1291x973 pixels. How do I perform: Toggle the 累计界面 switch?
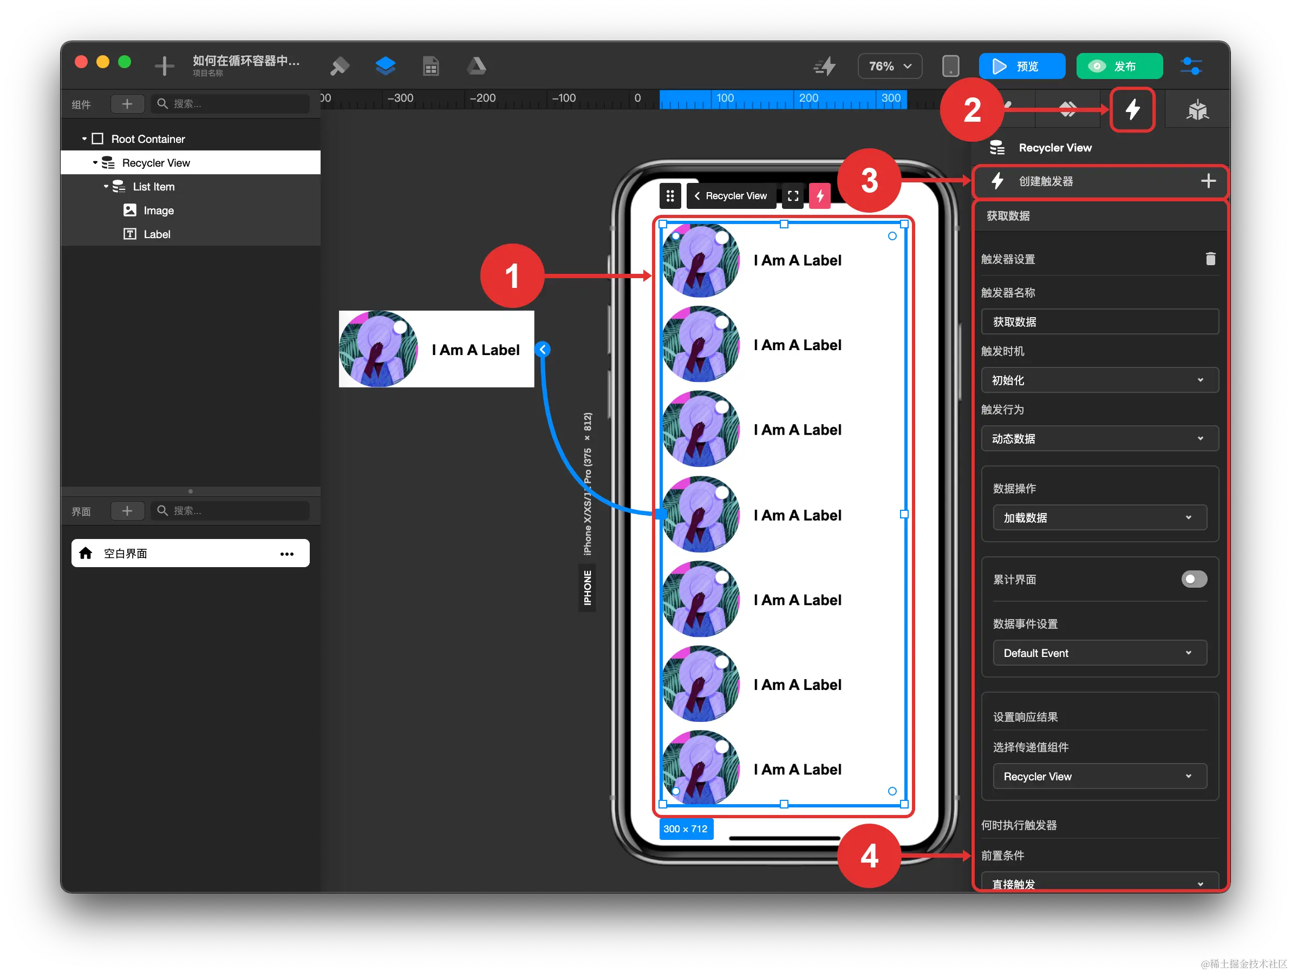click(1194, 578)
